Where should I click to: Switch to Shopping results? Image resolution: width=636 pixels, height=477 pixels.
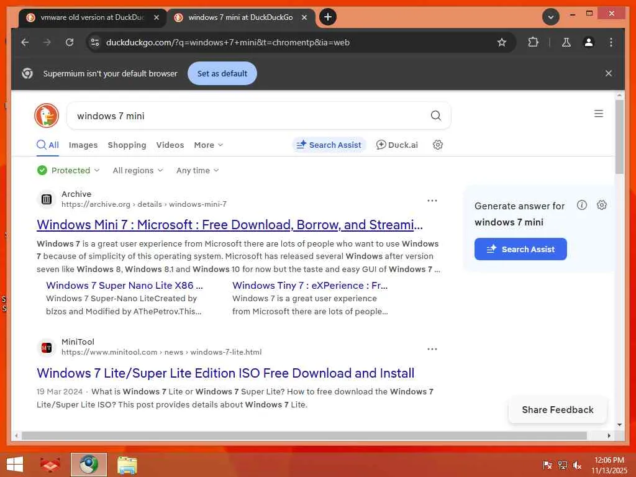(x=127, y=145)
